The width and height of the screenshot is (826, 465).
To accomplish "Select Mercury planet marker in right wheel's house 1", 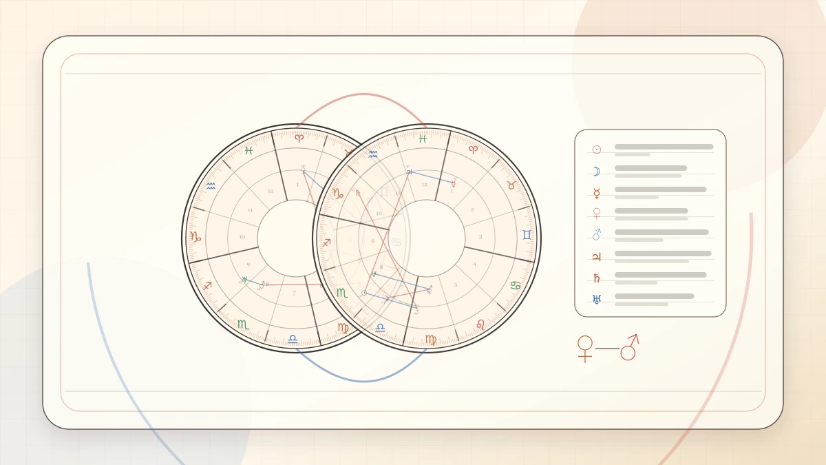I will 454,183.
